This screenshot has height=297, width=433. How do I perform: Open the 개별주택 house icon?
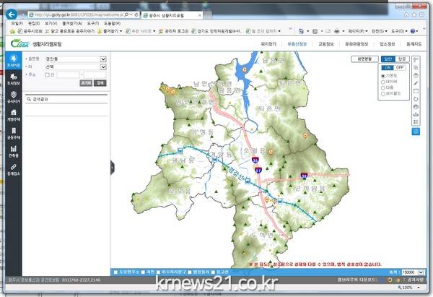[x=14, y=116]
